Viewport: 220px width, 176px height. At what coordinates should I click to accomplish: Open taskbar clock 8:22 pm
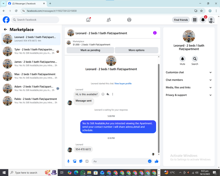point(205,172)
